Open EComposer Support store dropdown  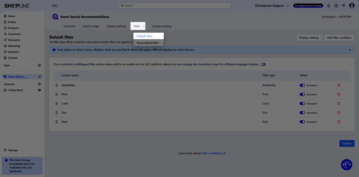272,6
